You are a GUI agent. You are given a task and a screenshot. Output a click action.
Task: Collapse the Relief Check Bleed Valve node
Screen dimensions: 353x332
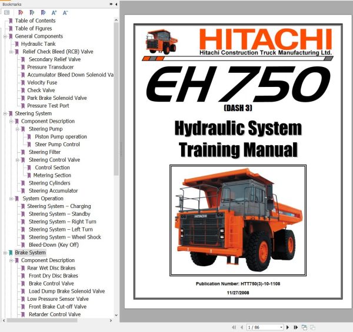point(11,52)
